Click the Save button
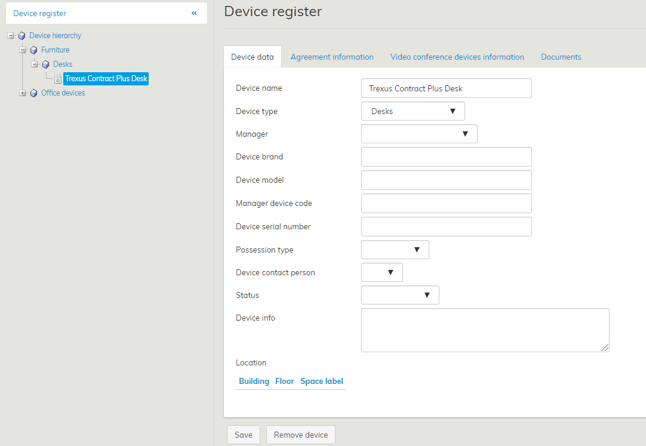Viewport: 646px width, 446px height. (243, 435)
